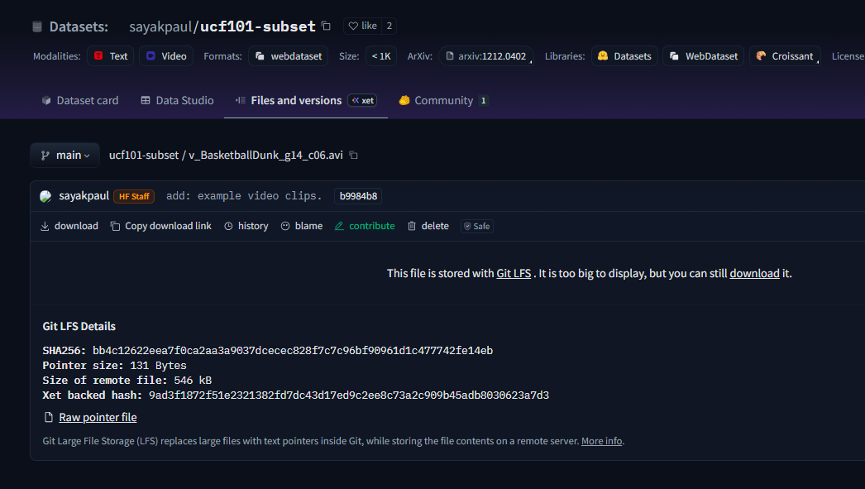Click the inline download link in the message
The width and height of the screenshot is (865, 489).
pos(754,273)
